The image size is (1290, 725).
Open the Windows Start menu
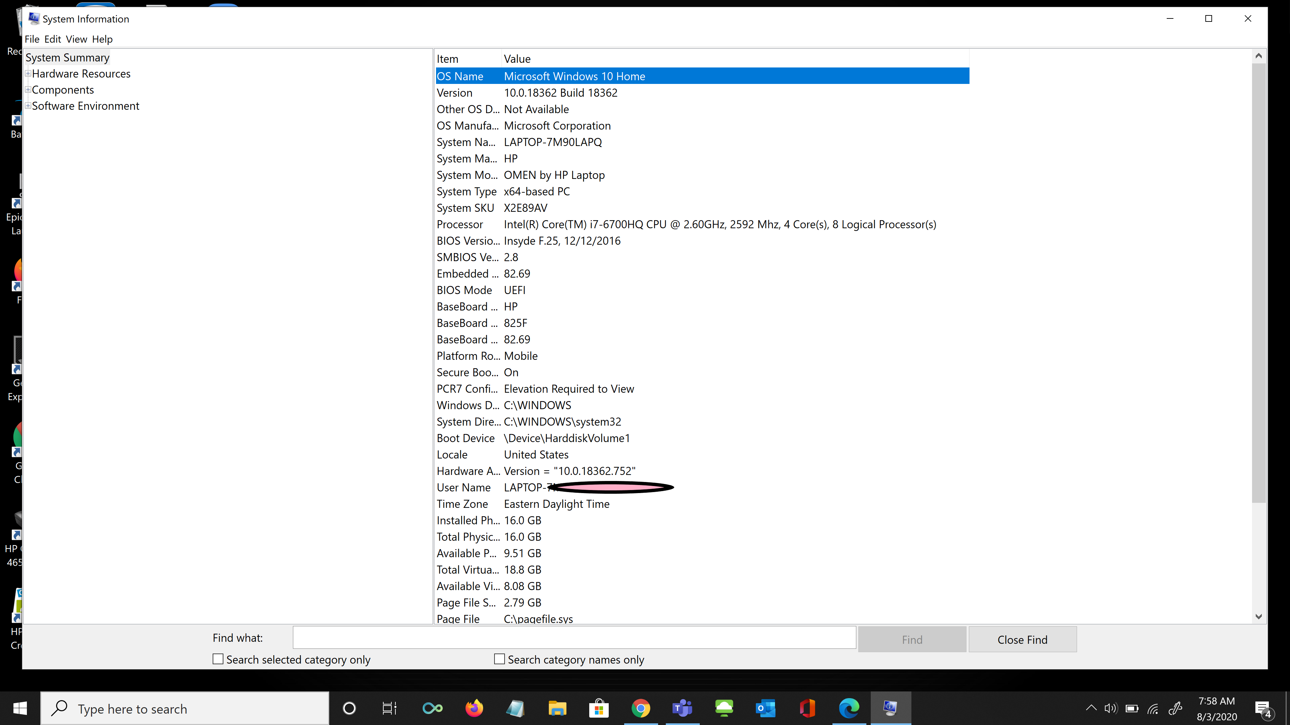click(x=20, y=708)
